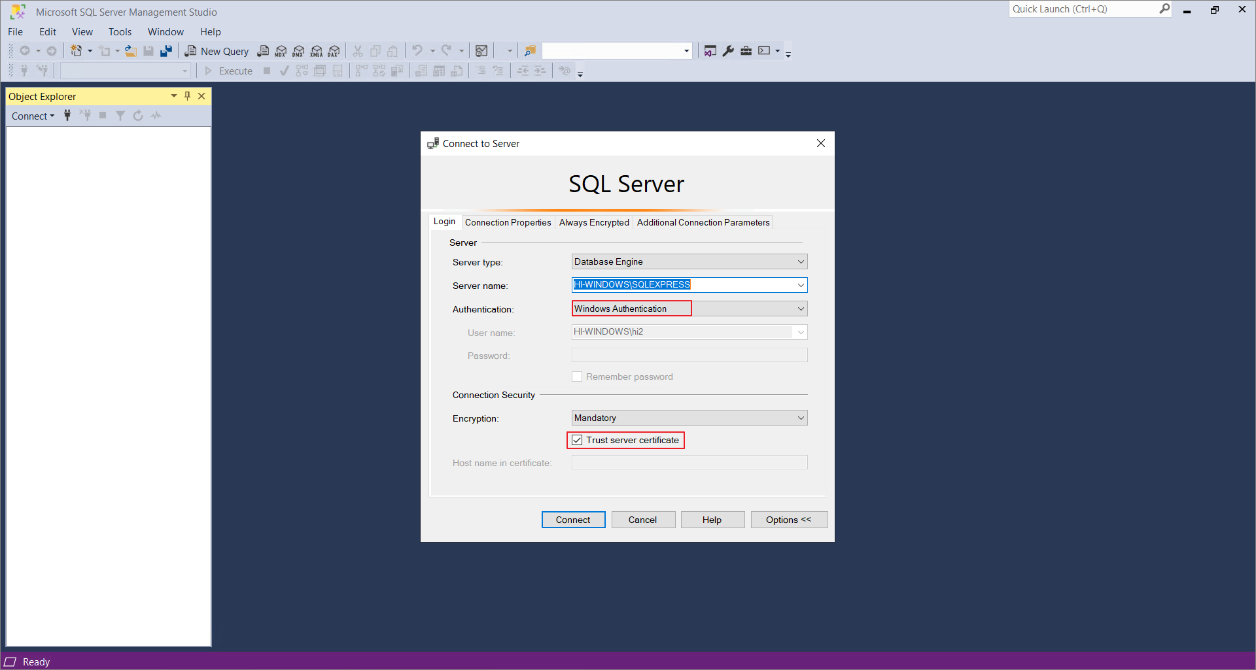Enable the Remember password checkbox
The image size is (1256, 670).
(x=577, y=377)
